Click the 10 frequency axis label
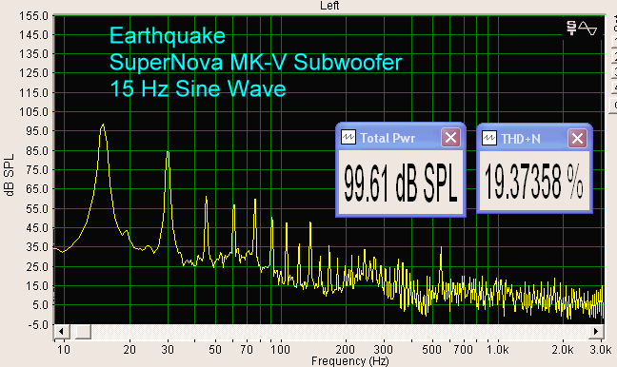Viewport: 617px width, 367px height. 64,349
